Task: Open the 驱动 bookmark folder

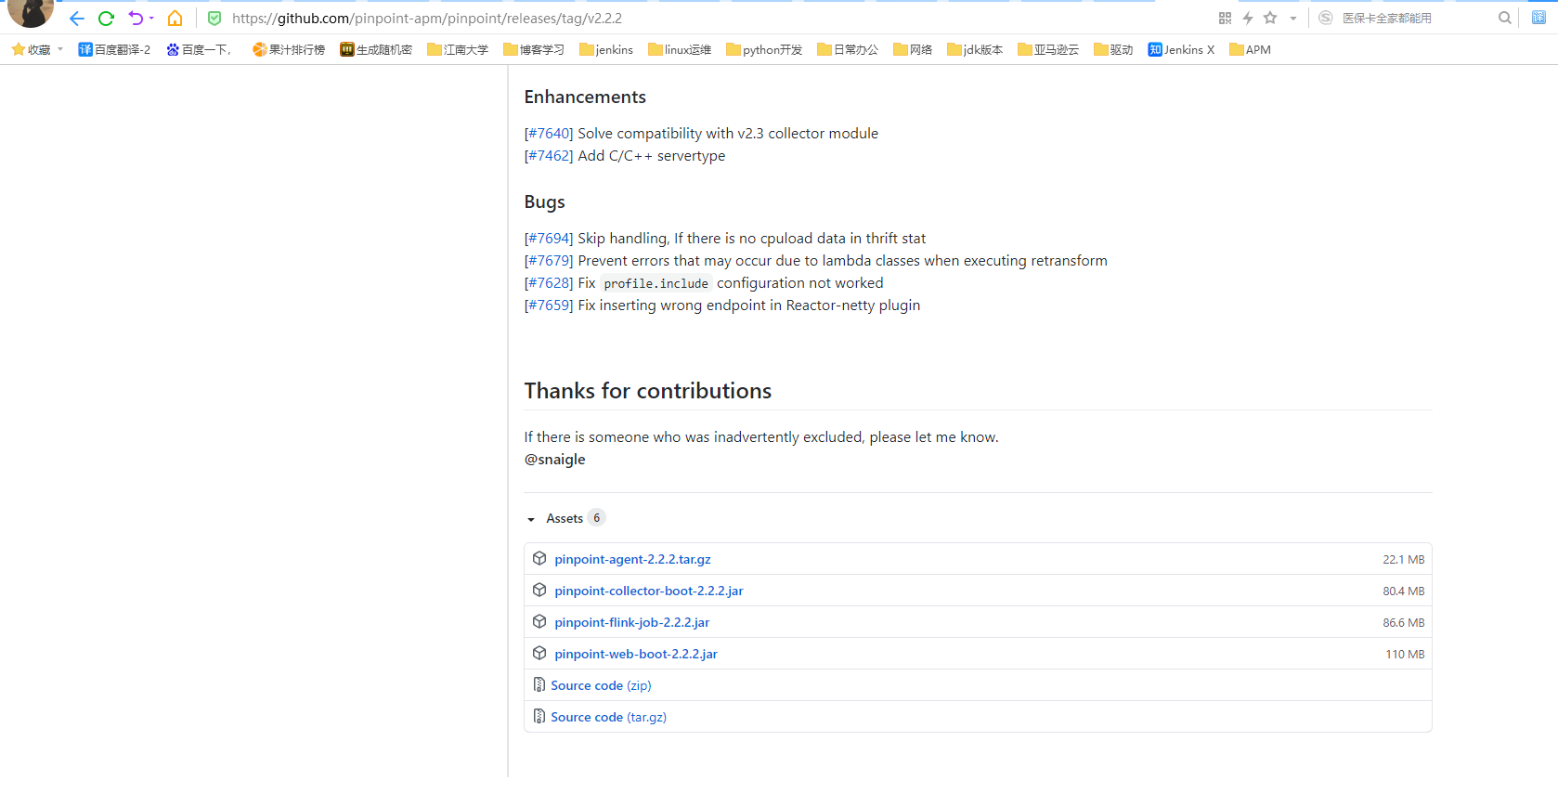Action: (x=1113, y=50)
